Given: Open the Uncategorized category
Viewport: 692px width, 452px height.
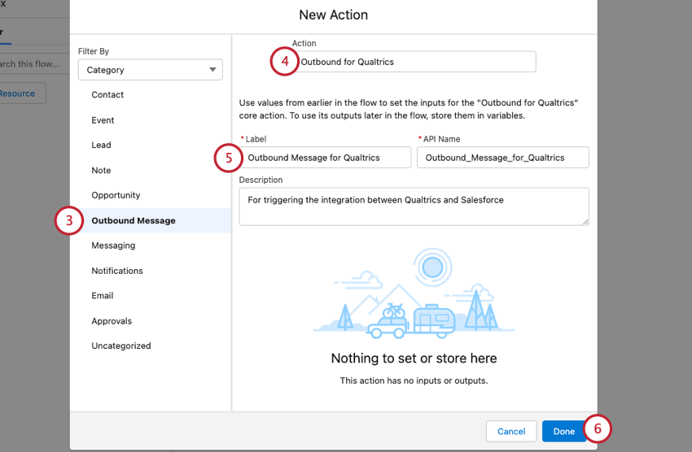Looking at the screenshot, I should coord(120,346).
